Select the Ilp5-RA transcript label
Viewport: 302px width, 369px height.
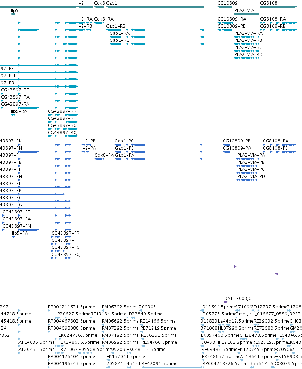(19, 111)
